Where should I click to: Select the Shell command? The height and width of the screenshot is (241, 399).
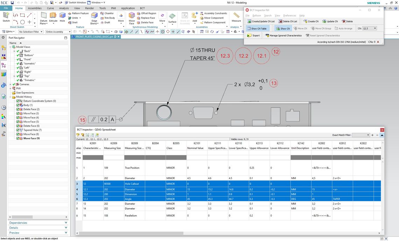[73, 23]
